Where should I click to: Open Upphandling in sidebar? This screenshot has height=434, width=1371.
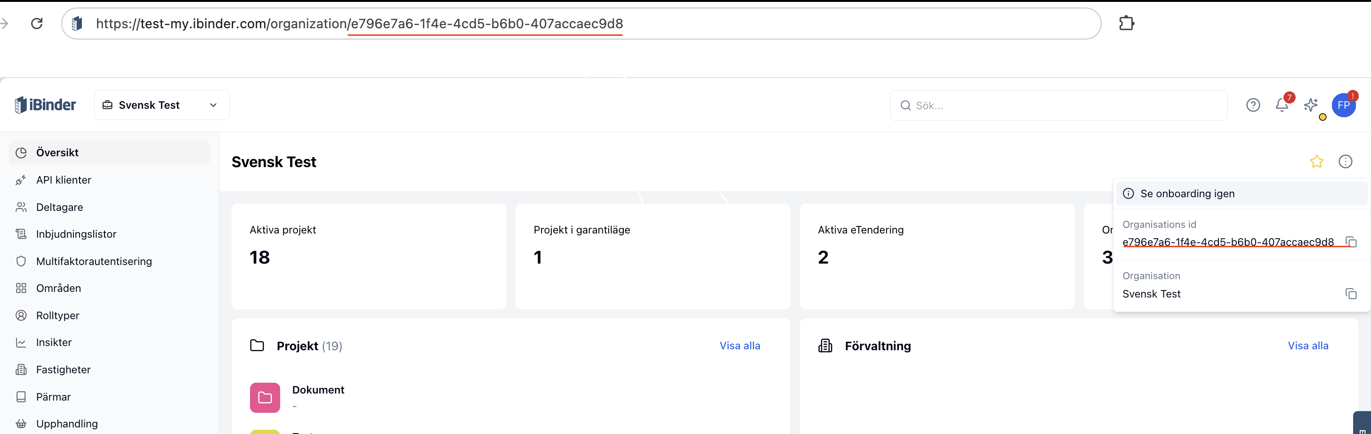click(110, 424)
